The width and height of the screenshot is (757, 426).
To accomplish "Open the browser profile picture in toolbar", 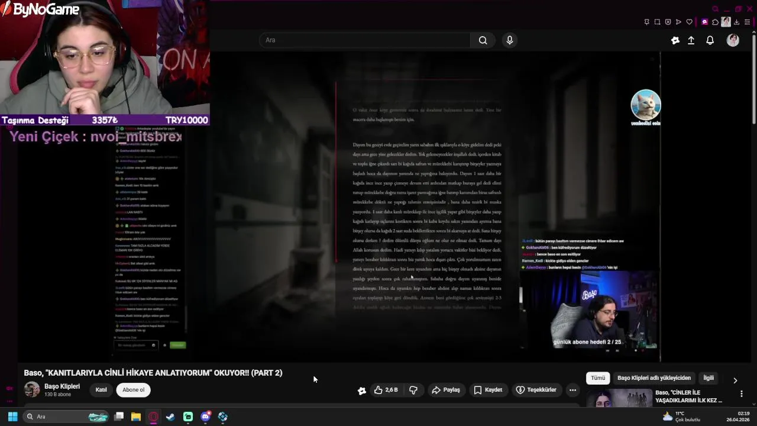I will coord(726,22).
